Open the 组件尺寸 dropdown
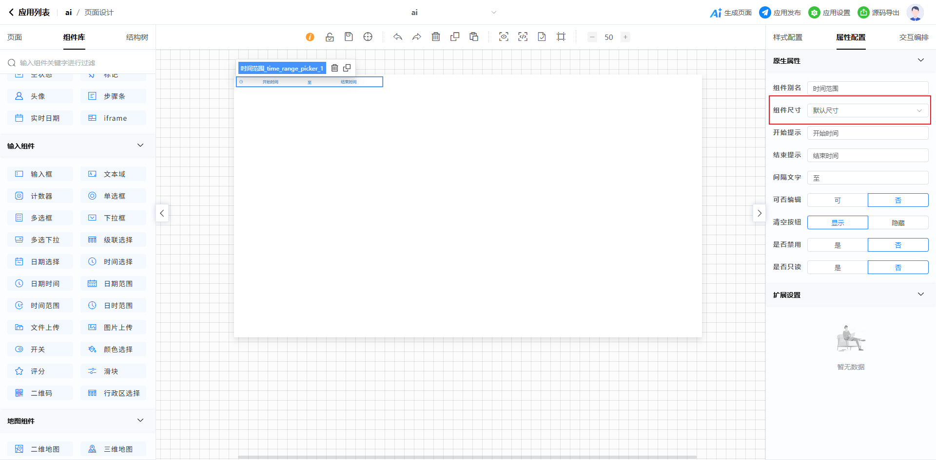The height and width of the screenshot is (460, 936). [x=868, y=110]
